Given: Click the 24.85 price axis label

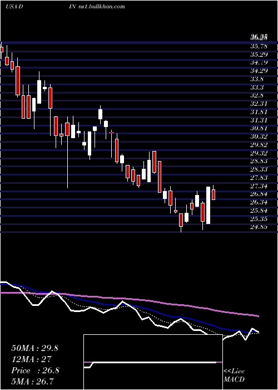Looking at the screenshot, I should click(259, 227).
